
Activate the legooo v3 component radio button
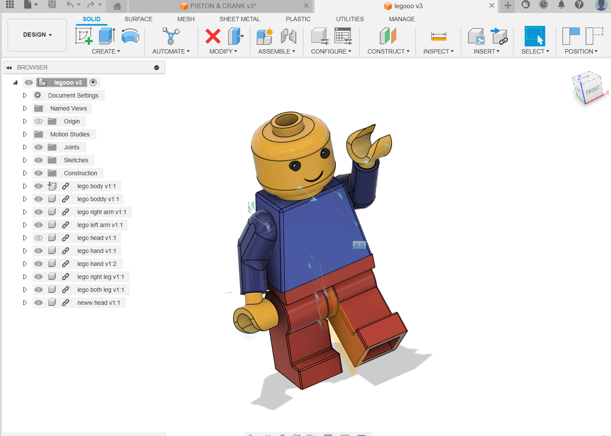(93, 82)
